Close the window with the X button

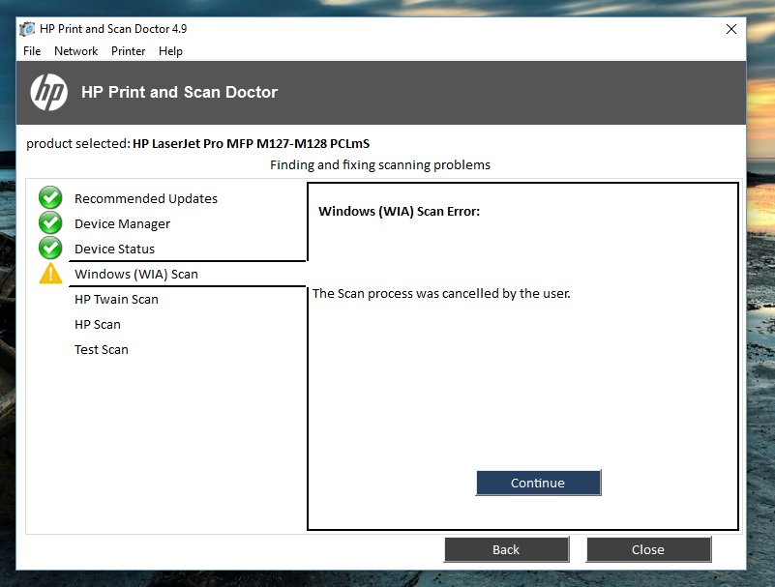[x=731, y=29]
